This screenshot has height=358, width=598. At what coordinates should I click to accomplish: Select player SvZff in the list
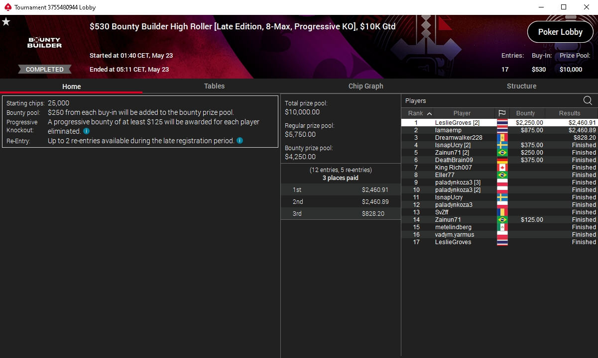click(499, 212)
